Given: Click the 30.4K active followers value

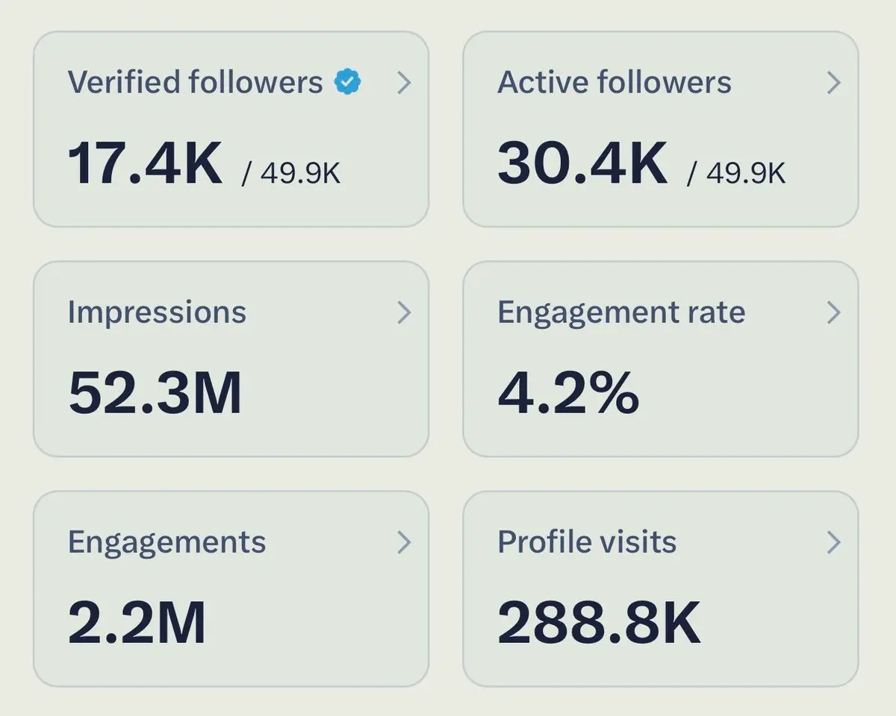Looking at the screenshot, I should [582, 164].
